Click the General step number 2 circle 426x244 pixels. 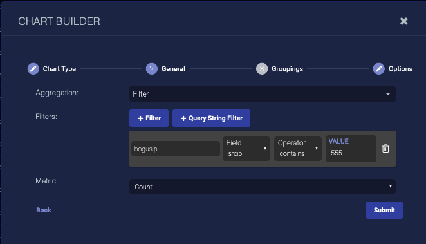click(152, 69)
